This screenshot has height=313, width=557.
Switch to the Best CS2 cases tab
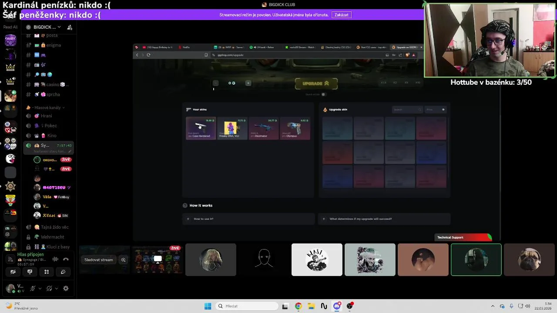(372, 47)
